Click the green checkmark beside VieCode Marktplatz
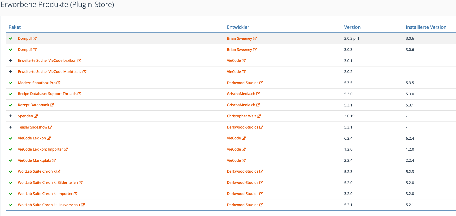Screen dimensions: 456x216 click(11, 161)
